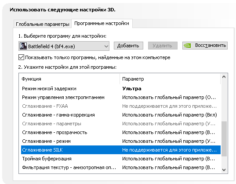Click the settings list scrollbar thumb
This screenshot has width=236, height=184.
224,139
